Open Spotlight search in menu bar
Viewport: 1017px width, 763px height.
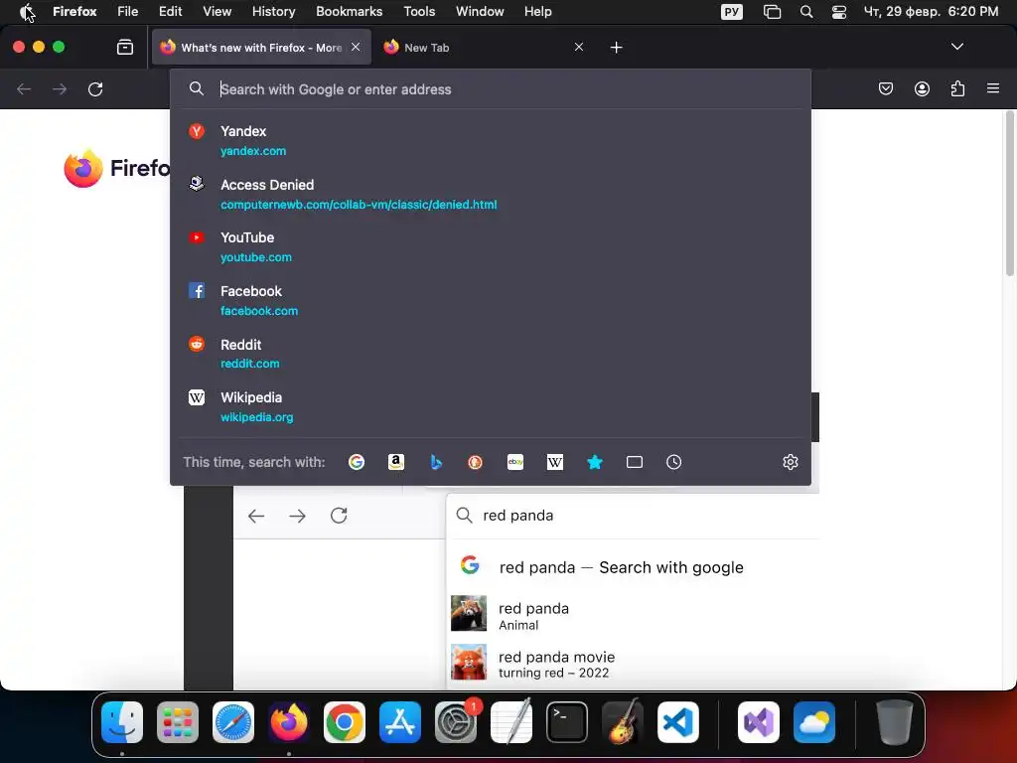click(x=806, y=12)
